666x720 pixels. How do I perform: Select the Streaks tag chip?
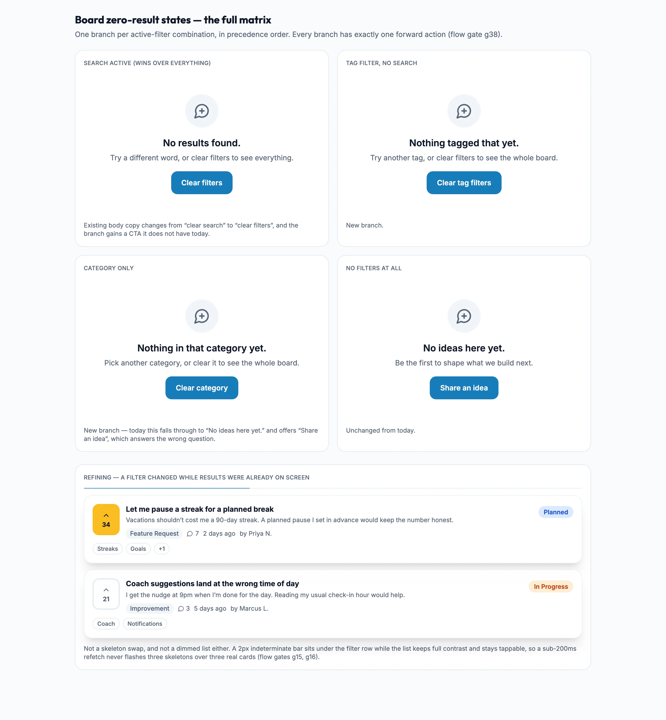(x=107, y=549)
